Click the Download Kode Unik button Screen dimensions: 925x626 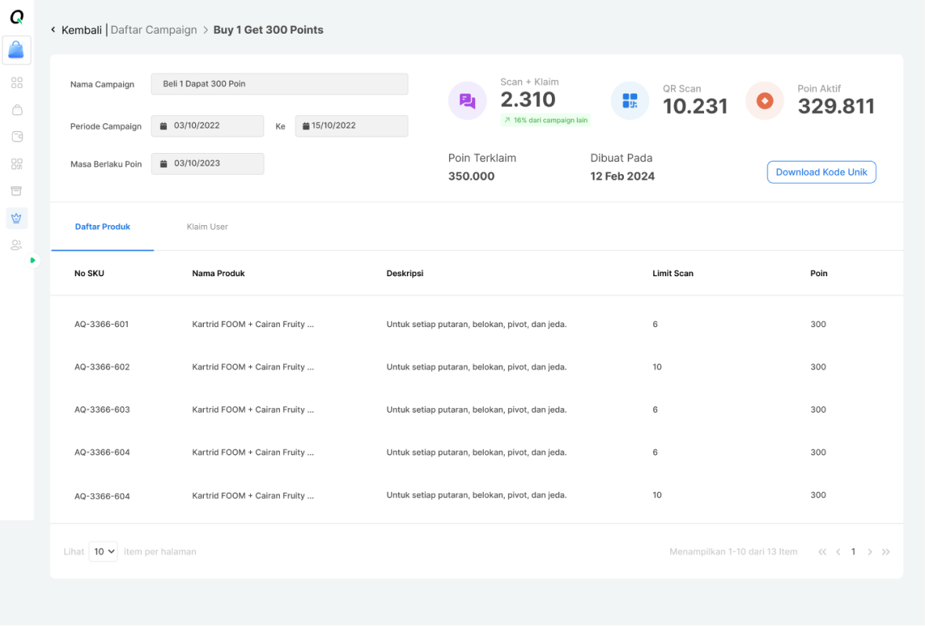pyautogui.click(x=822, y=172)
